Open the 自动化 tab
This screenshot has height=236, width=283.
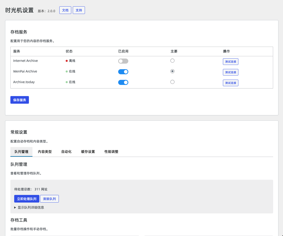[66, 152]
